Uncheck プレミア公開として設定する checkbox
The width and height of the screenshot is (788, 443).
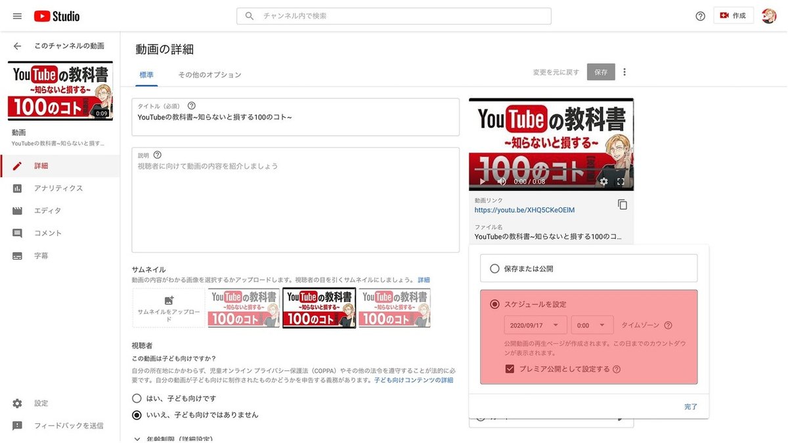tap(510, 369)
